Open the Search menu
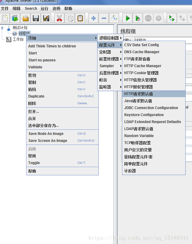 click(31, 9)
